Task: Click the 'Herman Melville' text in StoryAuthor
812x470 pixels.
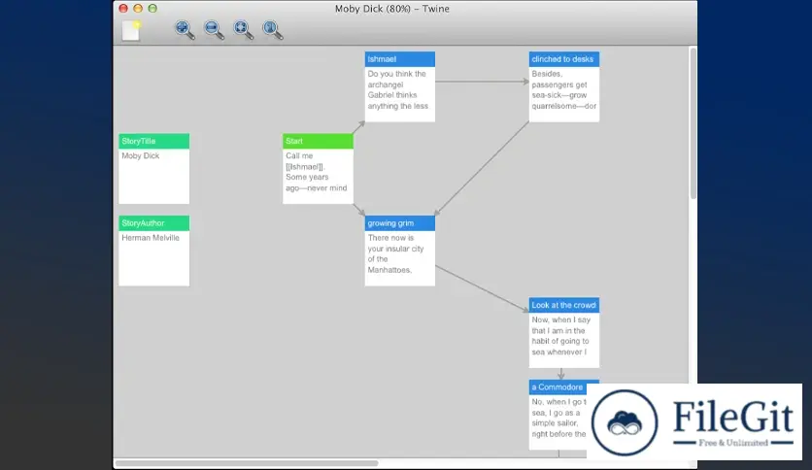Action: click(x=151, y=238)
